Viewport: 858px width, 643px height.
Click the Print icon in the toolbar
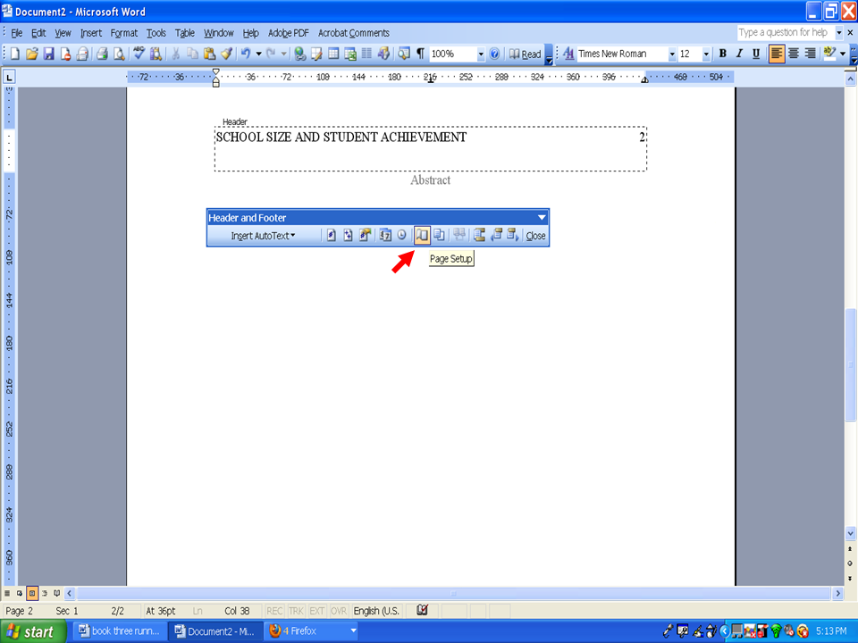click(x=102, y=54)
